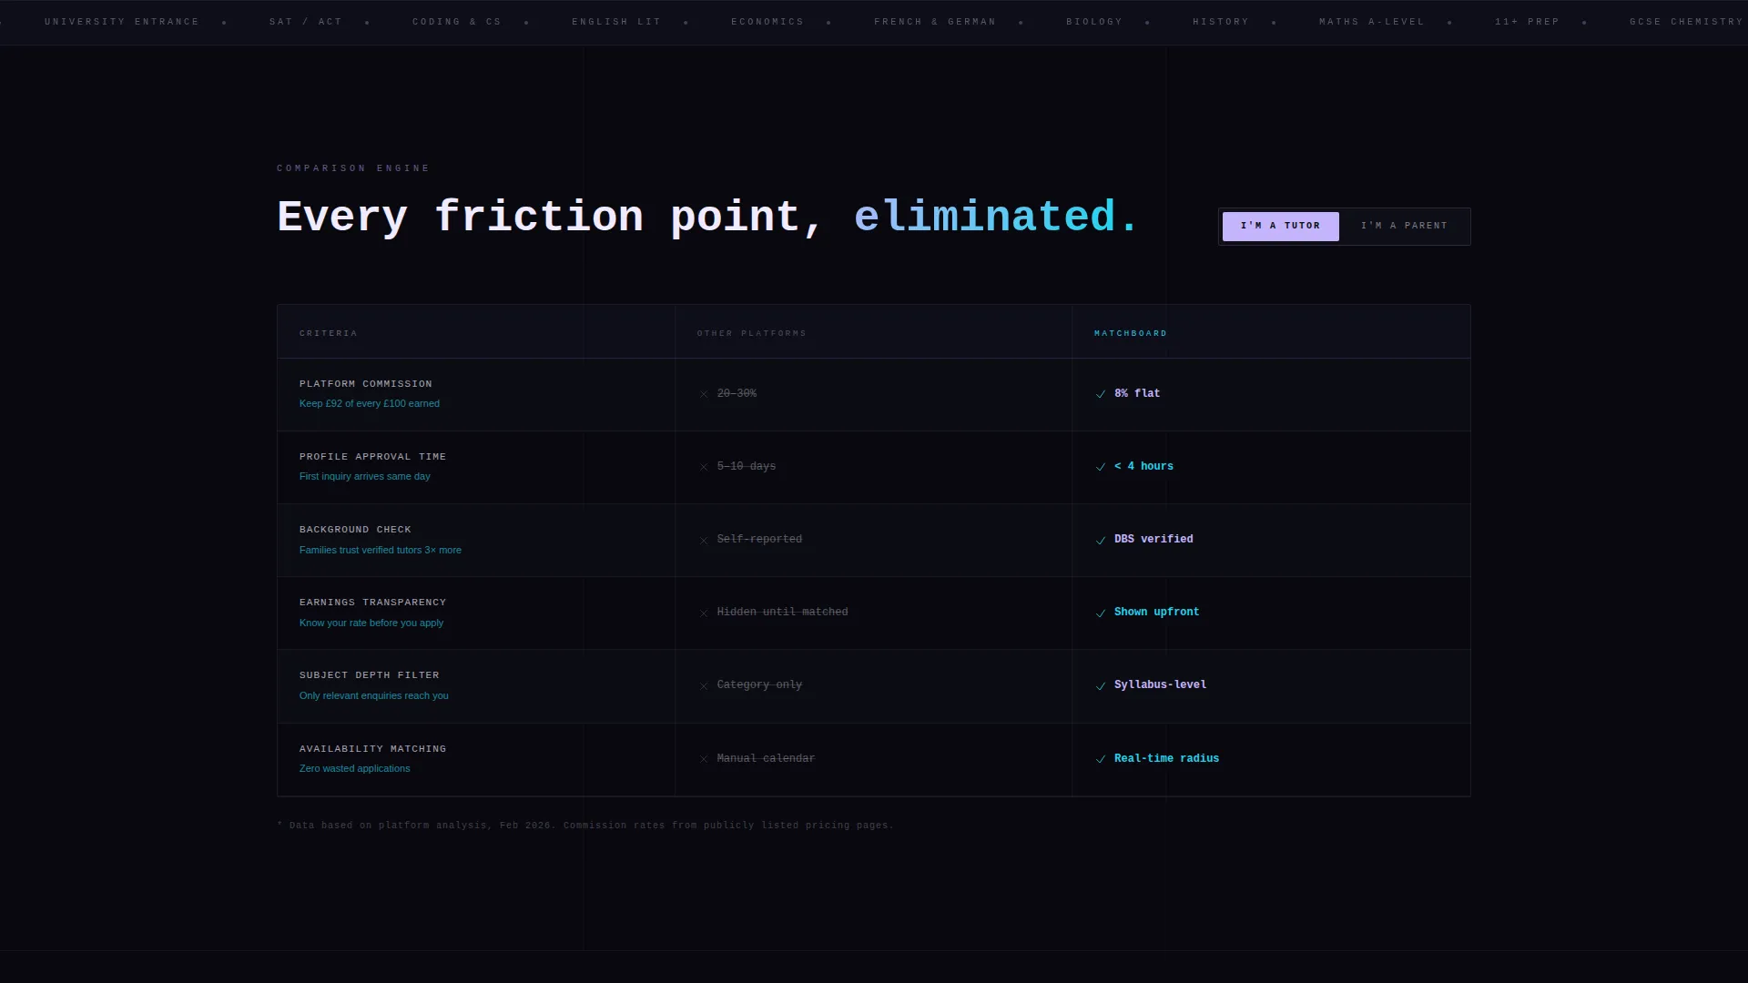Click the Earnings Transparency row label

373,603
